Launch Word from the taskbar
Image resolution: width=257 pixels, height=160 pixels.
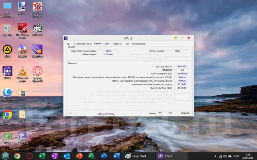coord(116,156)
